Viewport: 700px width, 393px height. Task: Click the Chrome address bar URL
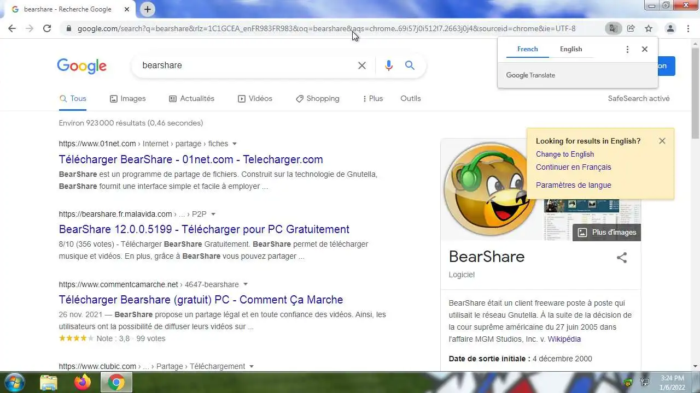pyautogui.click(x=326, y=28)
